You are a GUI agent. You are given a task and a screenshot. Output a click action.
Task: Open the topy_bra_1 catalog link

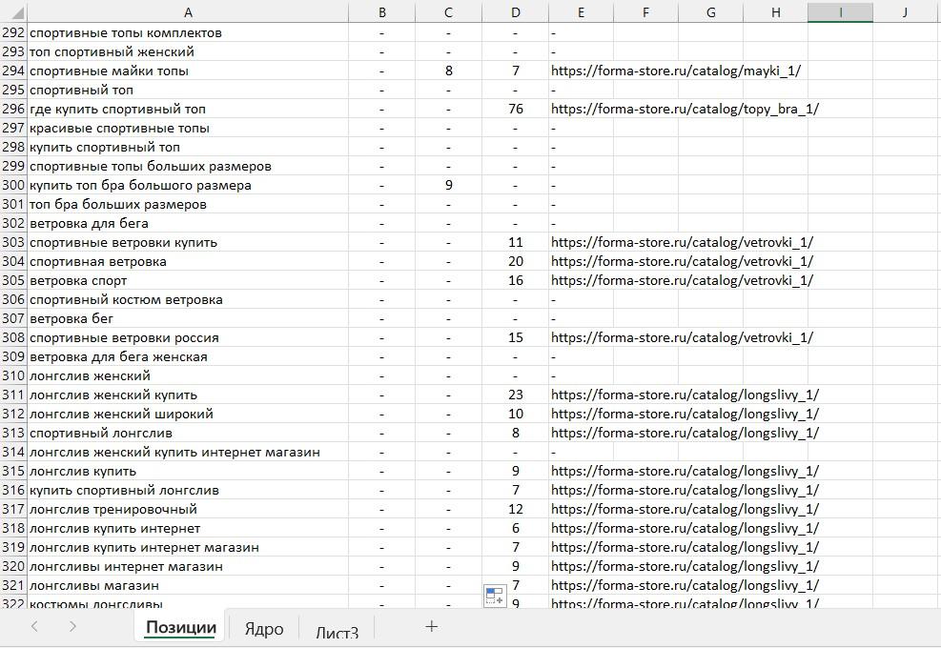click(x=685, y=110)
